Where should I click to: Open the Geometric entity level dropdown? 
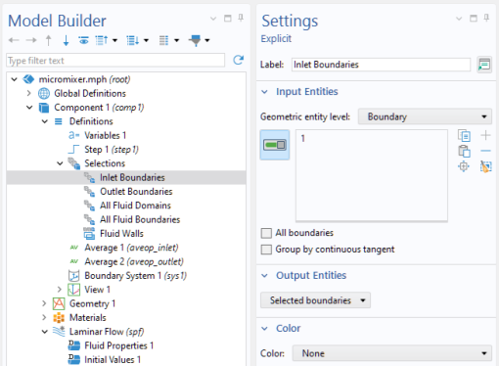point(425,116)
